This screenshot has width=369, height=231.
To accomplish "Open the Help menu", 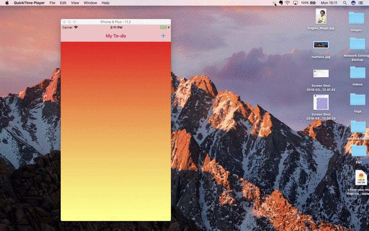I will click(x=105, y=3).
